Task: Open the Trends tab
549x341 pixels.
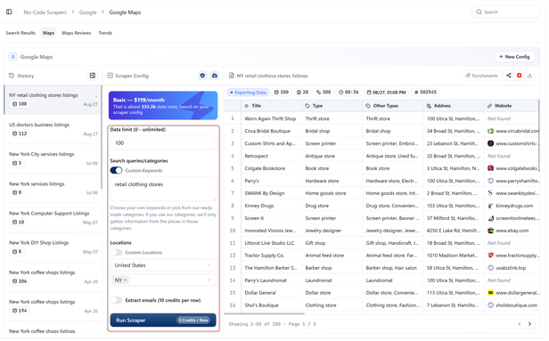Action: [105, 33]
